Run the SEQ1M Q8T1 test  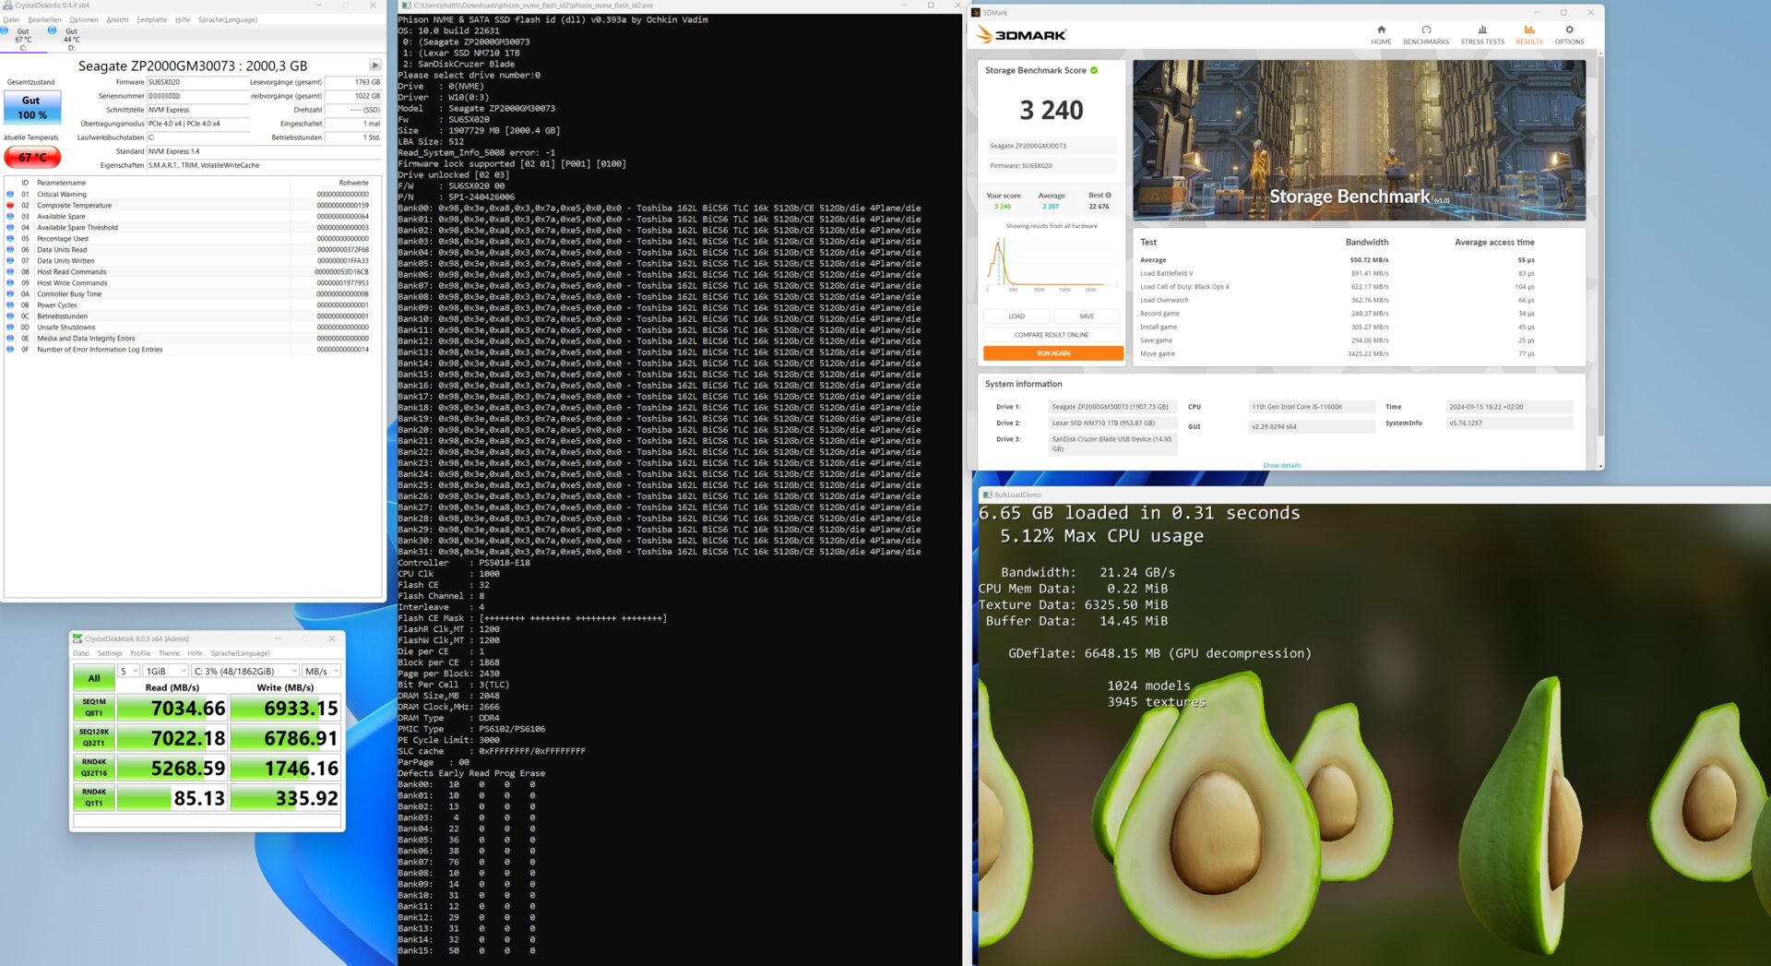point(94,708)
